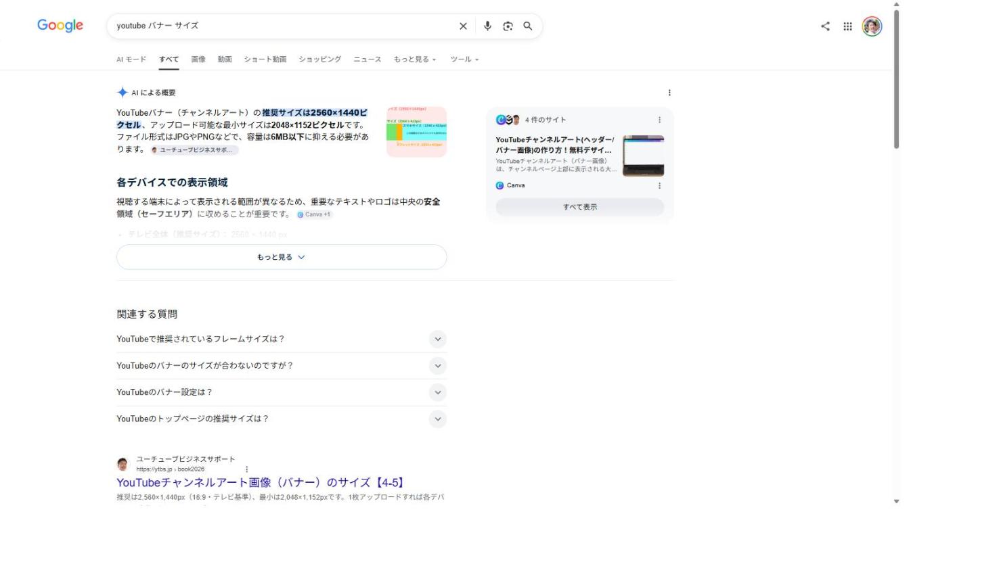Viewport: 1001px width, 562px height.
Task: Open the Google account profile picture
Action: (872, 26)
